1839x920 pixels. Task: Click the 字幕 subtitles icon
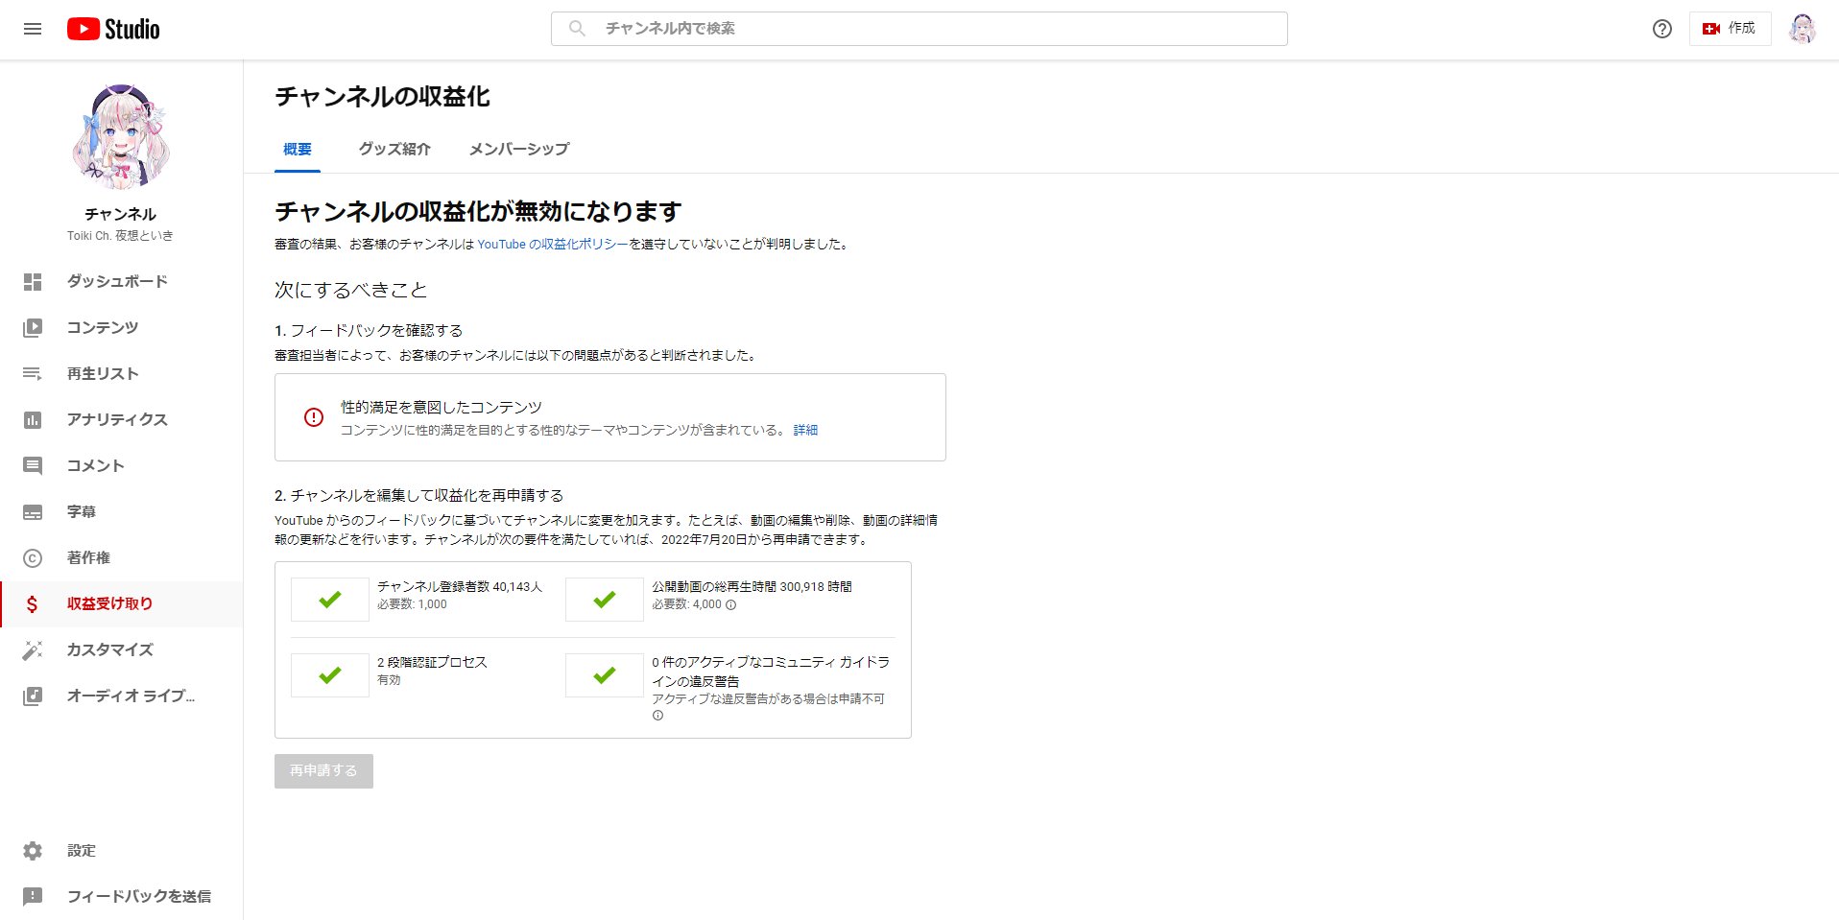[33, 512]
